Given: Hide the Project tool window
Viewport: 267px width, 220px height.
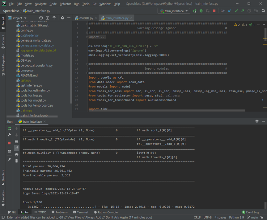Looking at the screenshot, I should click(x=69, y=18).
